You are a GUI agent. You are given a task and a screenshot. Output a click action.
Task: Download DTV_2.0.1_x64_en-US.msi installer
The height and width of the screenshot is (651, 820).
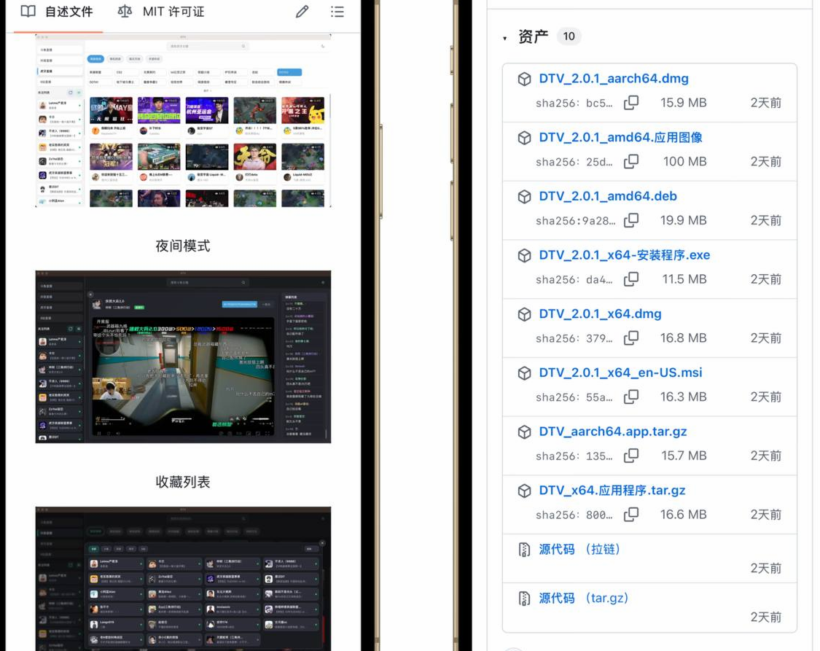click(620, 373)
